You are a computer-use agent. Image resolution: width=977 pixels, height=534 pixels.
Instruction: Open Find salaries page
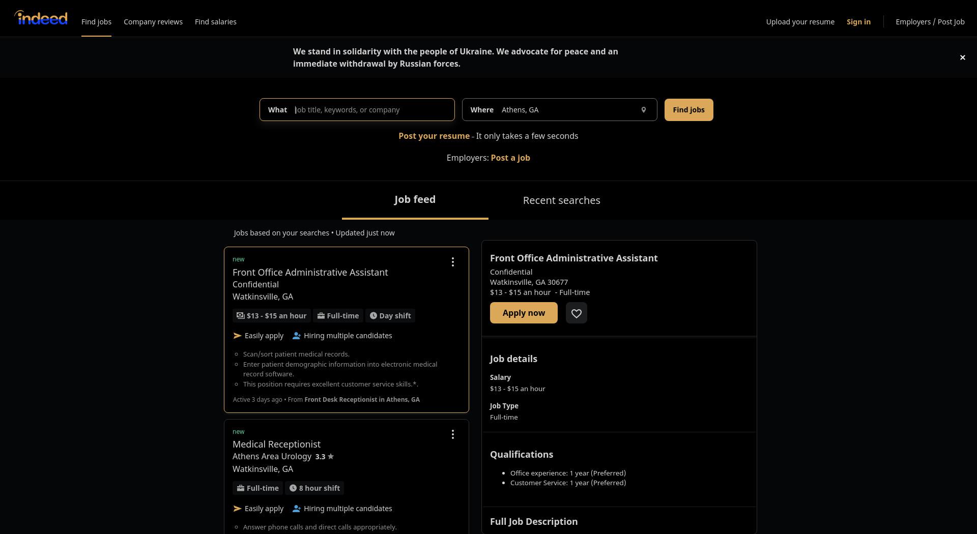point(216,22)
